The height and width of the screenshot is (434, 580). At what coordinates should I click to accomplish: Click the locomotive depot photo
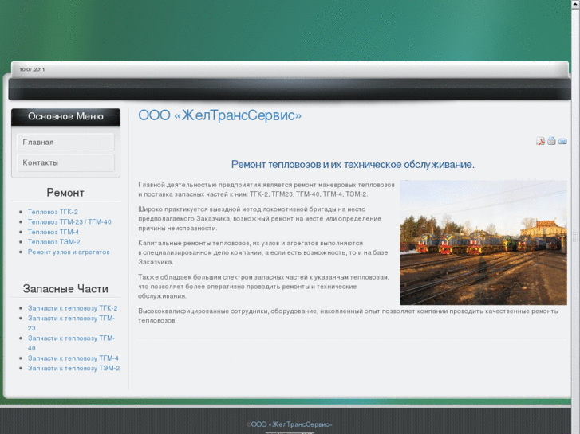coord(483,243)
